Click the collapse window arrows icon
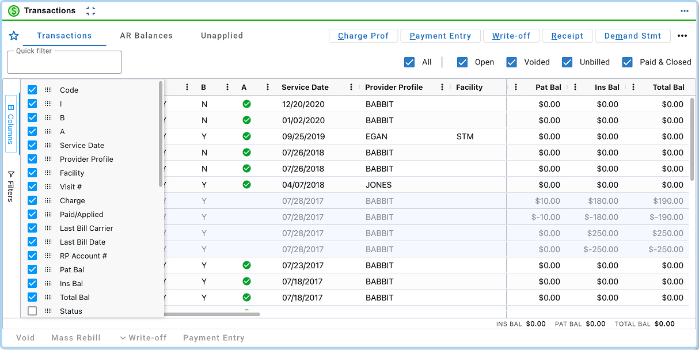Image resolution: width=699 pixels, height=350 pixels. [90, 11]
